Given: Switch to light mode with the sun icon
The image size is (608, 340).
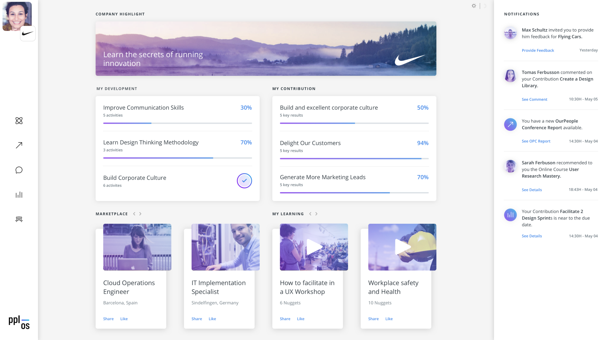Looking at the screenshot, I should click(x=474, y=6).
